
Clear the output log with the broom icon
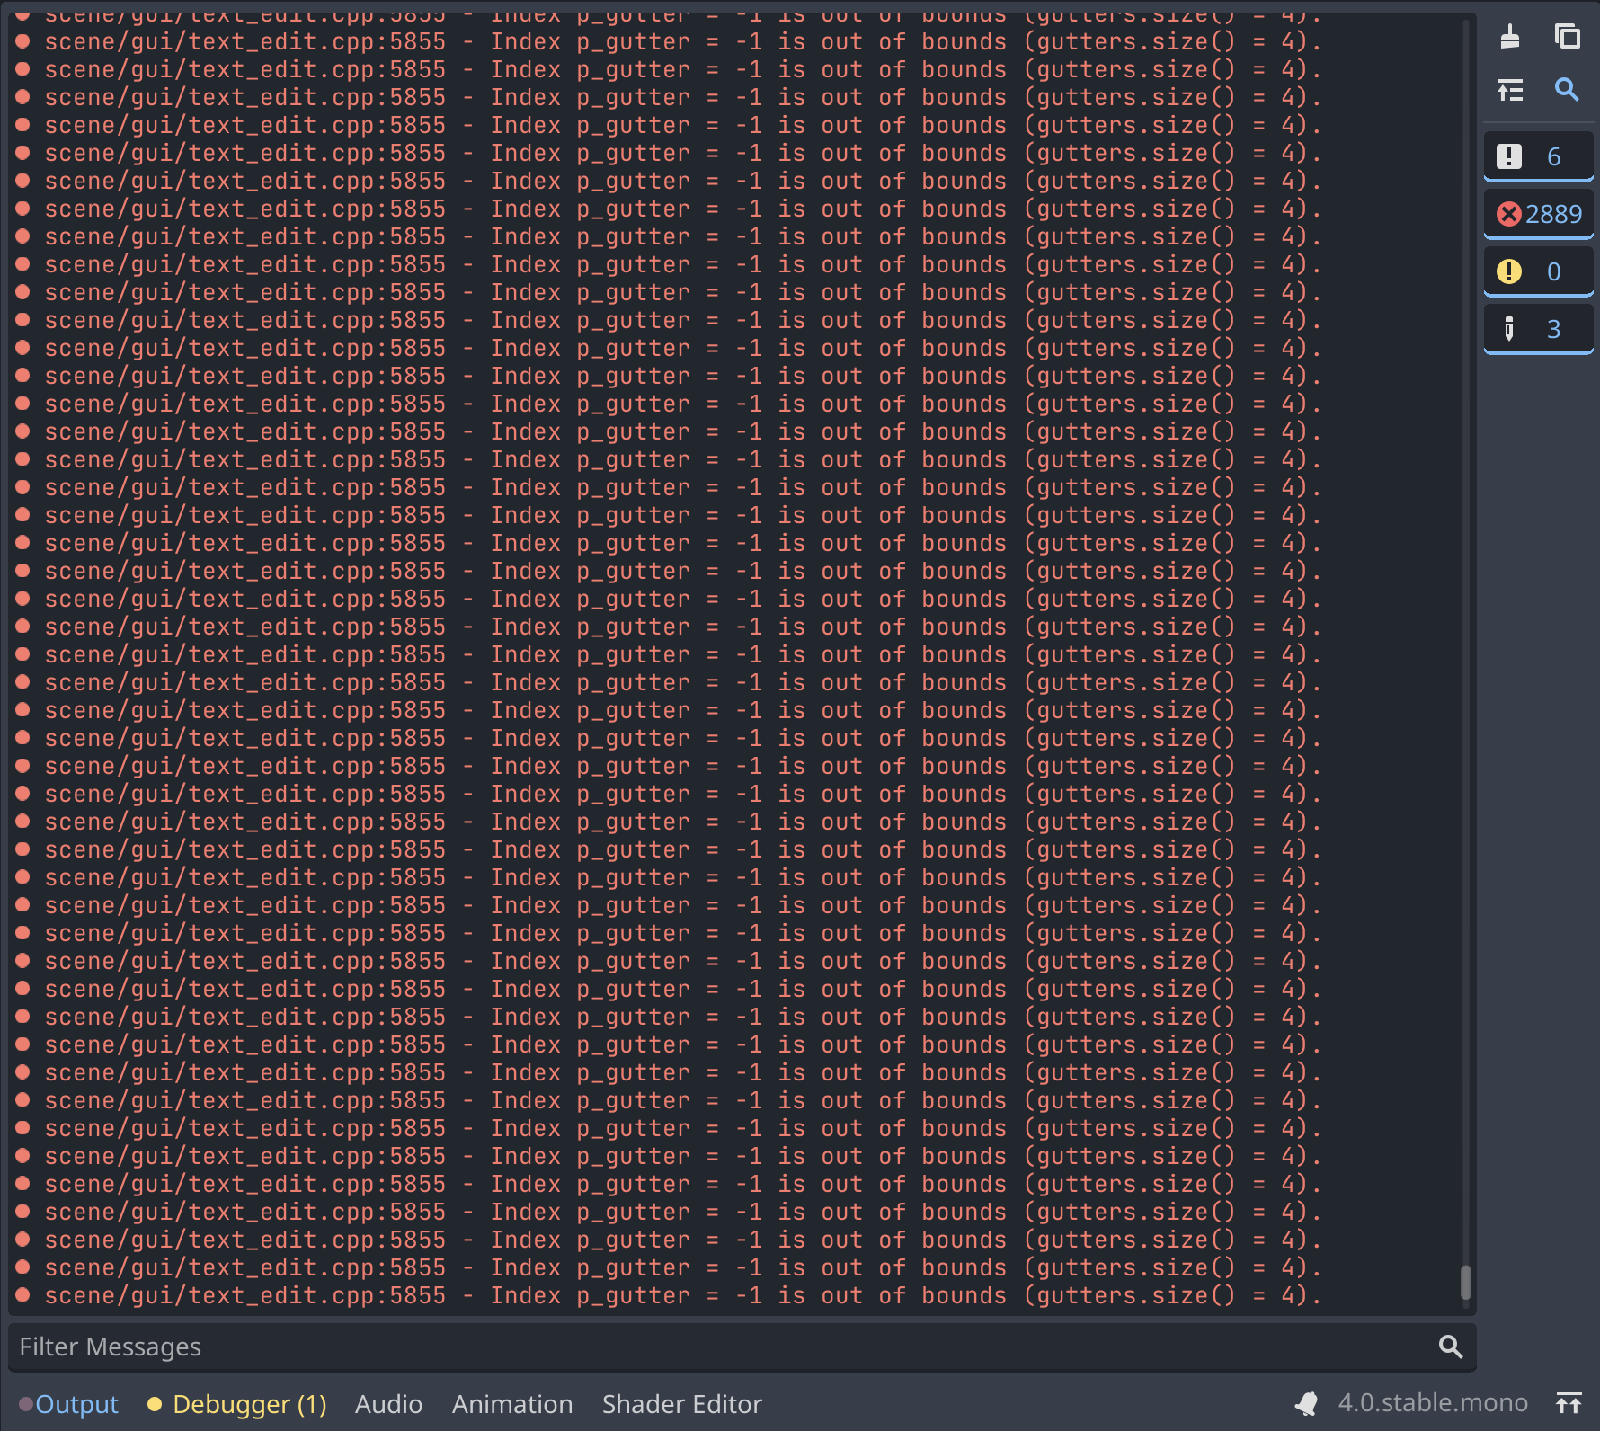(x=1510, y=36)
